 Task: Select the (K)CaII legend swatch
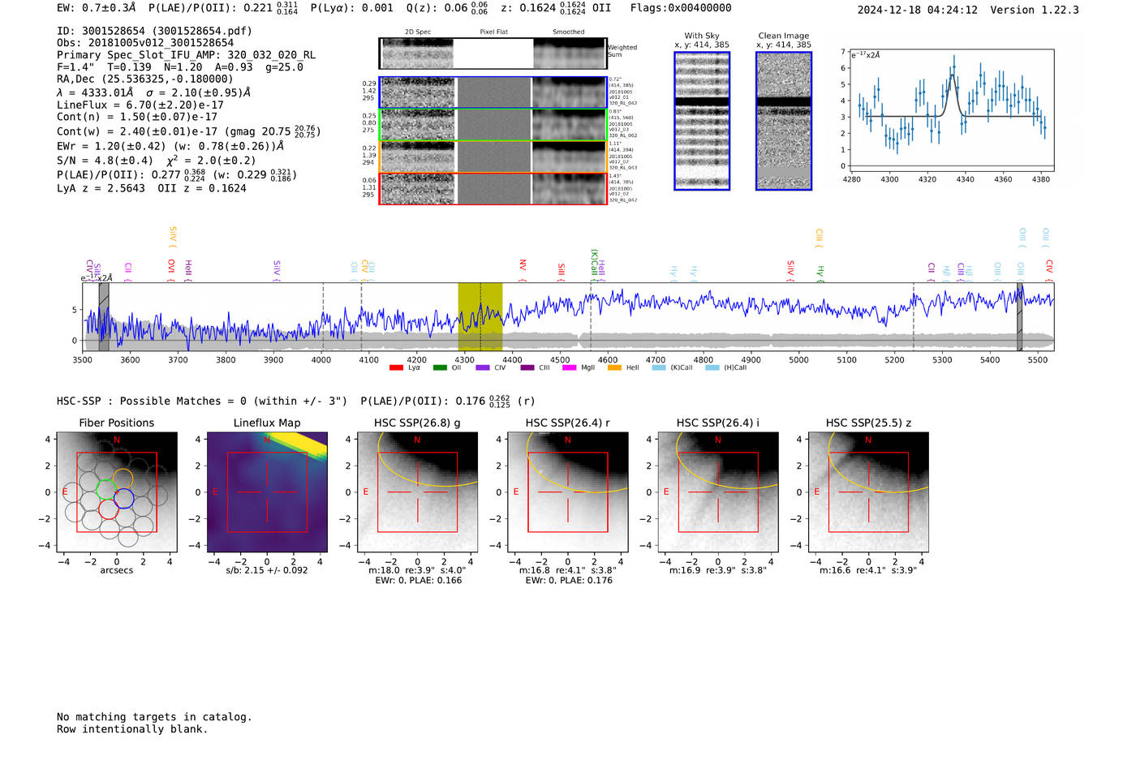659,368
